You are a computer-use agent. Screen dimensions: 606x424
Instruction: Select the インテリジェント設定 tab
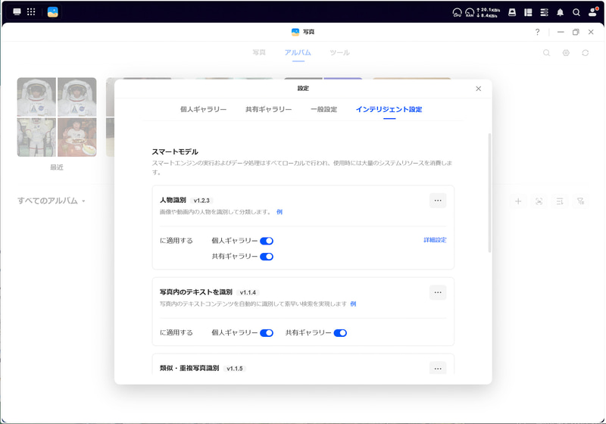389,109
